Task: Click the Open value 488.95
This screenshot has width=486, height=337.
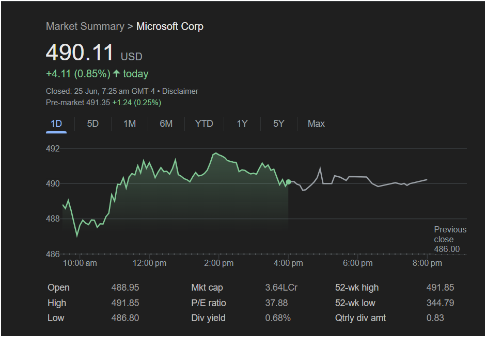Action: coord(125,288)
